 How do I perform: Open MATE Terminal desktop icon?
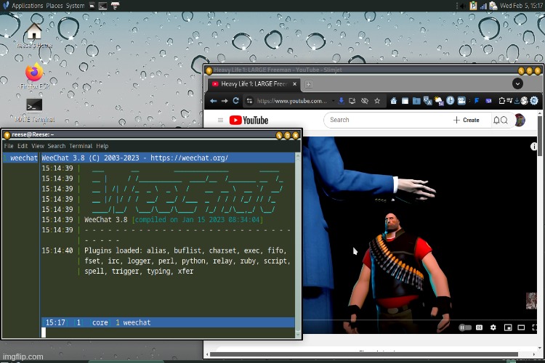pyautogui.click(x=34, y=110)
